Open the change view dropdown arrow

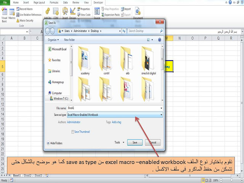[152, 40]
